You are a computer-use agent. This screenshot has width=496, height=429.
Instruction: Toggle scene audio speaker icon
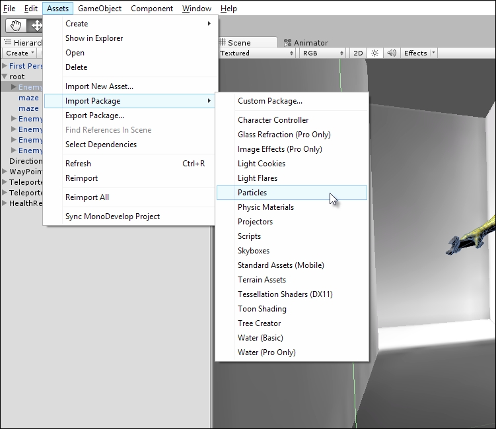(x=392, y=53)
